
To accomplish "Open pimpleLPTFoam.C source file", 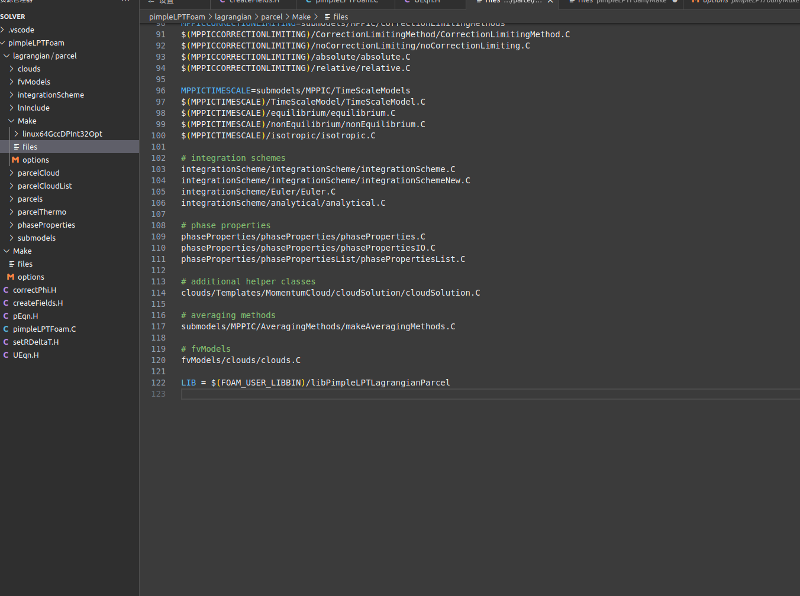I will [x=44, y=329].
